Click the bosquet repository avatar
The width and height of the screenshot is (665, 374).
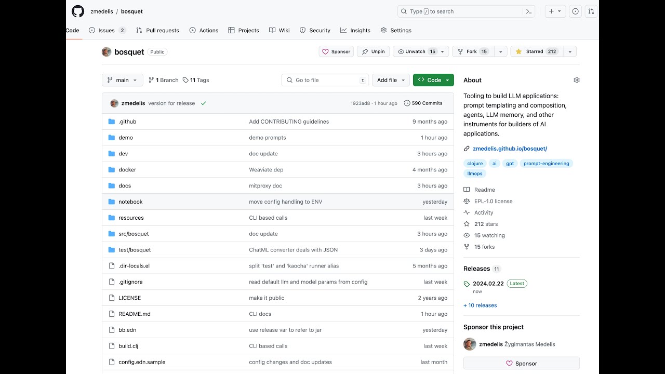pos(107,52)
